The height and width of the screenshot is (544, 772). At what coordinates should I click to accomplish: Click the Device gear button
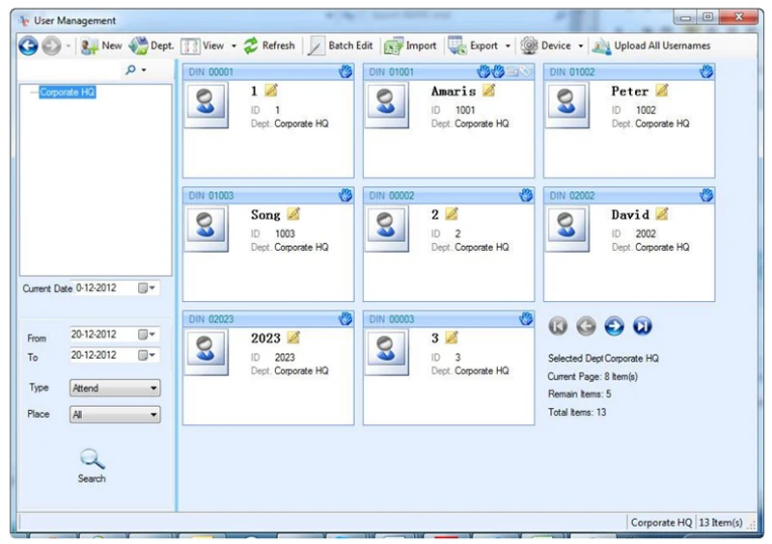pos(545,45)
